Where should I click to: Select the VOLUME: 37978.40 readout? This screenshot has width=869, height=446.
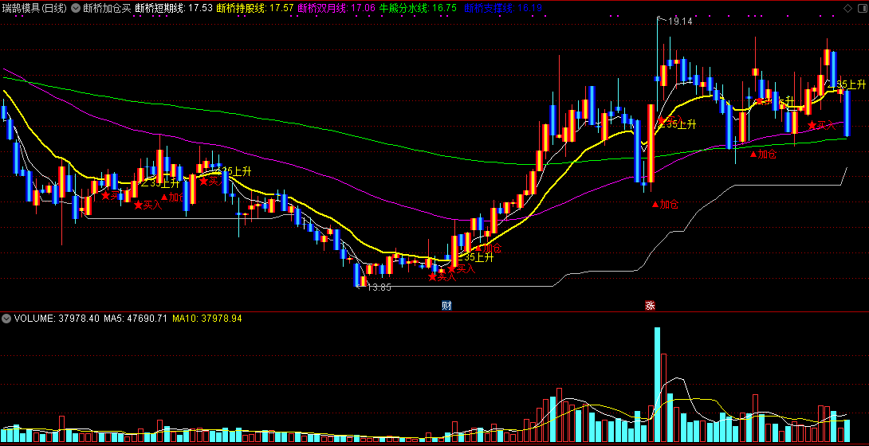tap(57, 319)
